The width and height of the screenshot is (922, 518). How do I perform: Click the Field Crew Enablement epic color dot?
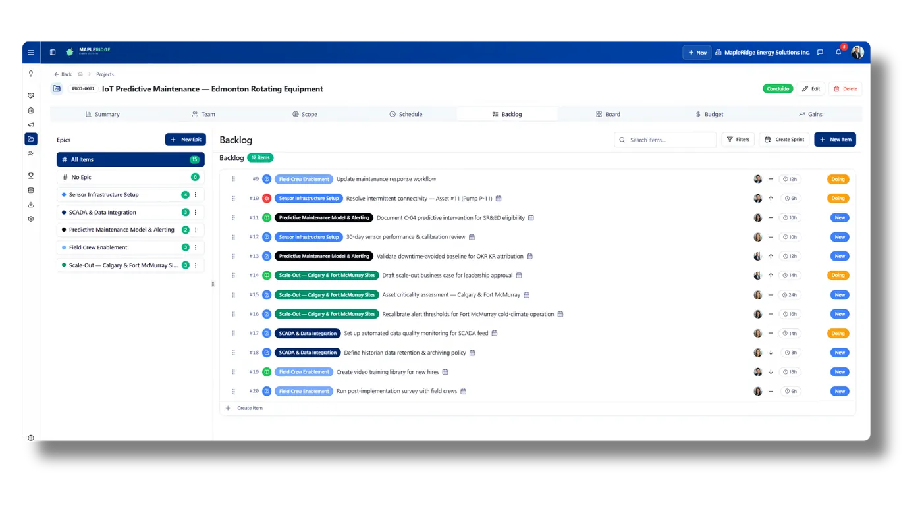coord(64,247)
